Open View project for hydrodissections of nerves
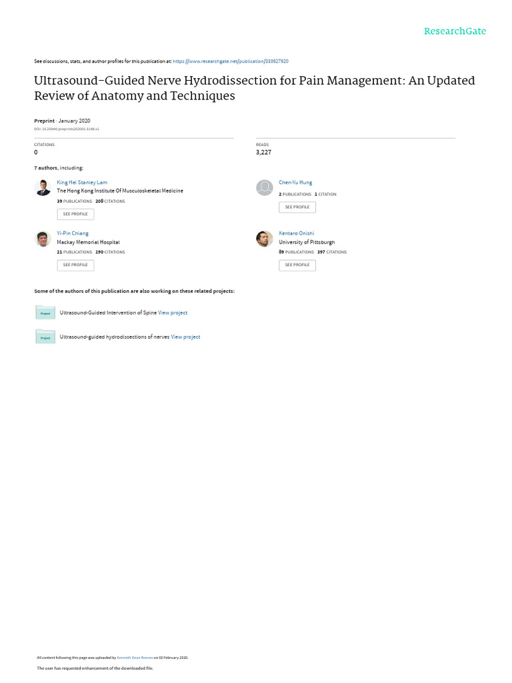Viewport: 512px width, 683px height. pos(185,337)
